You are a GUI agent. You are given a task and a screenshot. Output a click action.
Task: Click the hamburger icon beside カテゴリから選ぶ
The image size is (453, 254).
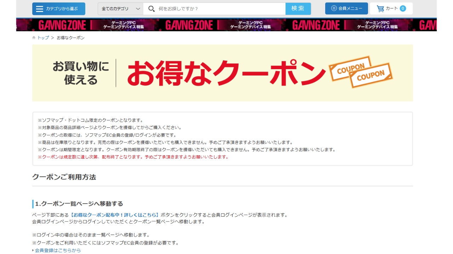(x=40, y=9)
